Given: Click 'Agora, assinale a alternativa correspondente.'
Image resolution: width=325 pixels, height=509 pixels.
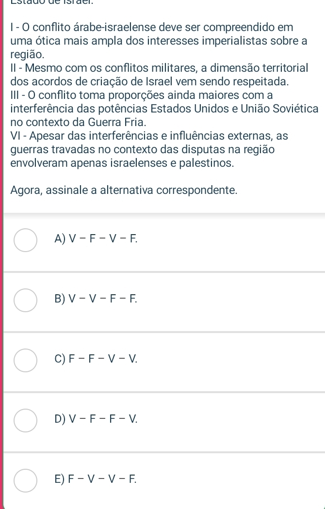Looking at the screenshot, I should (x=124, y=190).
